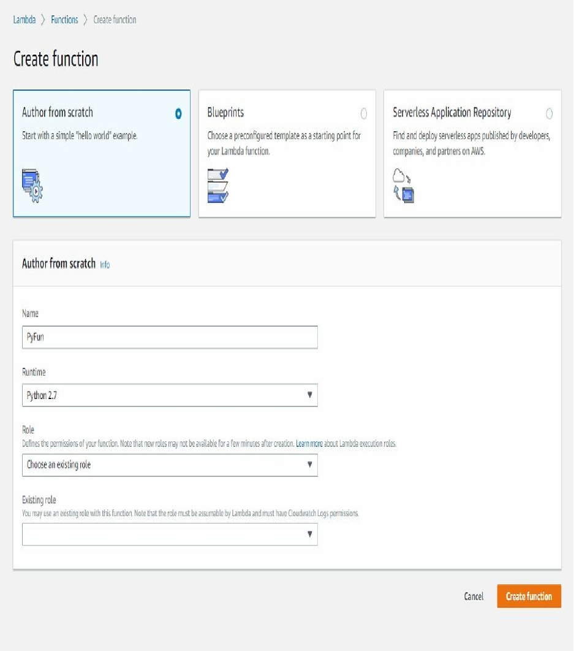Click the Blueprints checklist icon
Screen dimensions: 574x651
217,185
